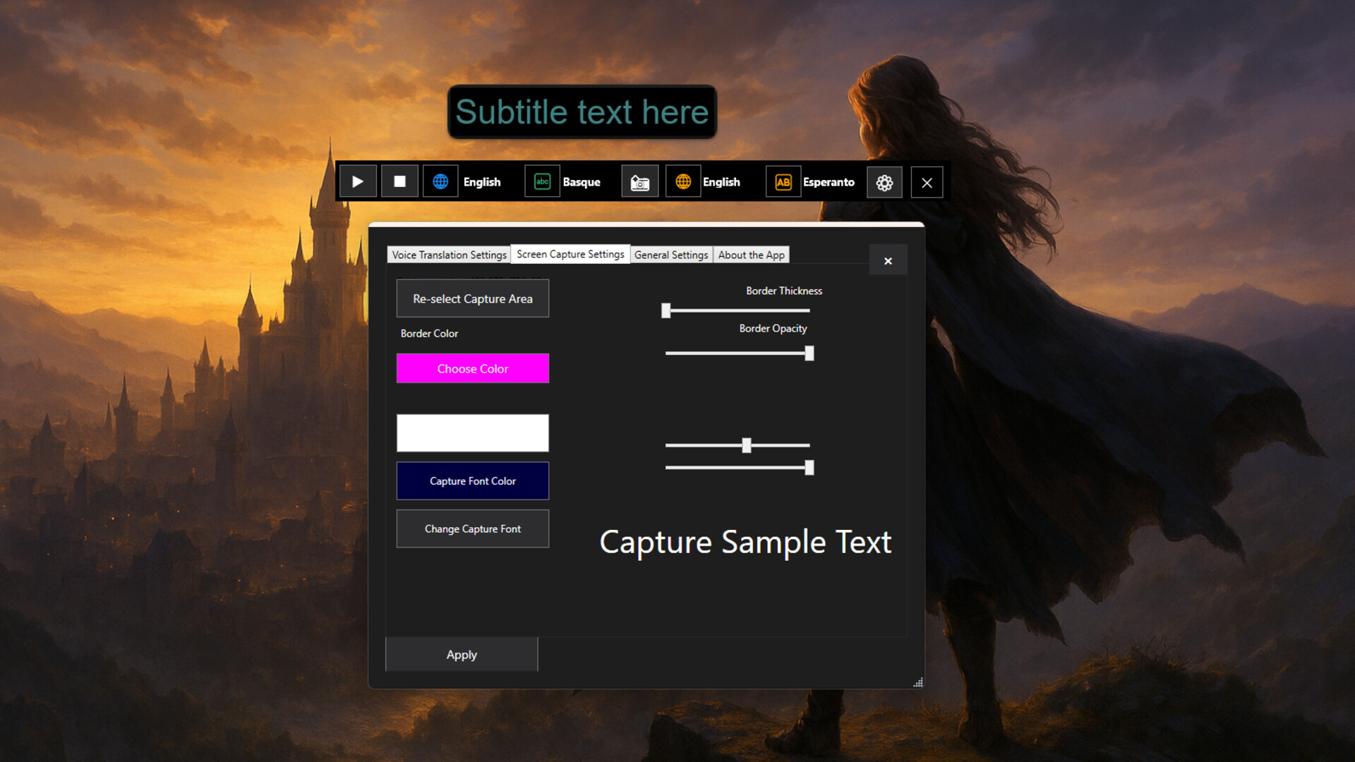Click the orange globe icon next to English

[682, 181]
